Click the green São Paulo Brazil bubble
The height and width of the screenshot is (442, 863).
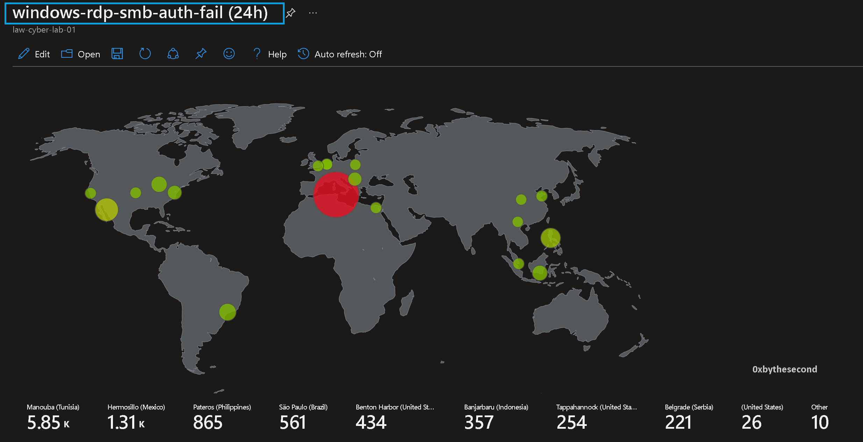228,312
